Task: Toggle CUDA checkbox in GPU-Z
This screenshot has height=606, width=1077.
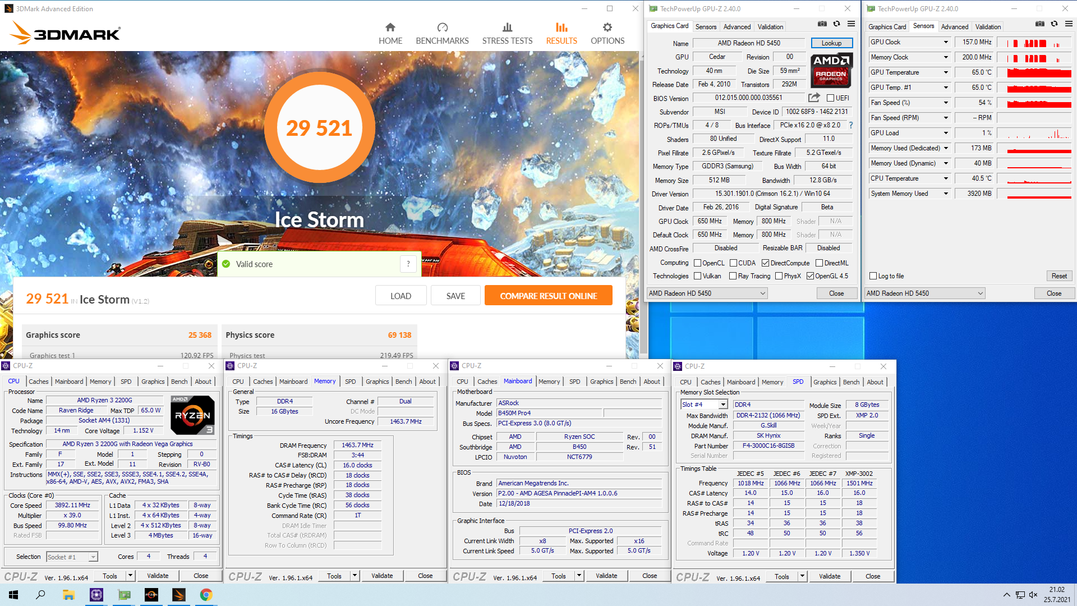Action: [733, 263]
